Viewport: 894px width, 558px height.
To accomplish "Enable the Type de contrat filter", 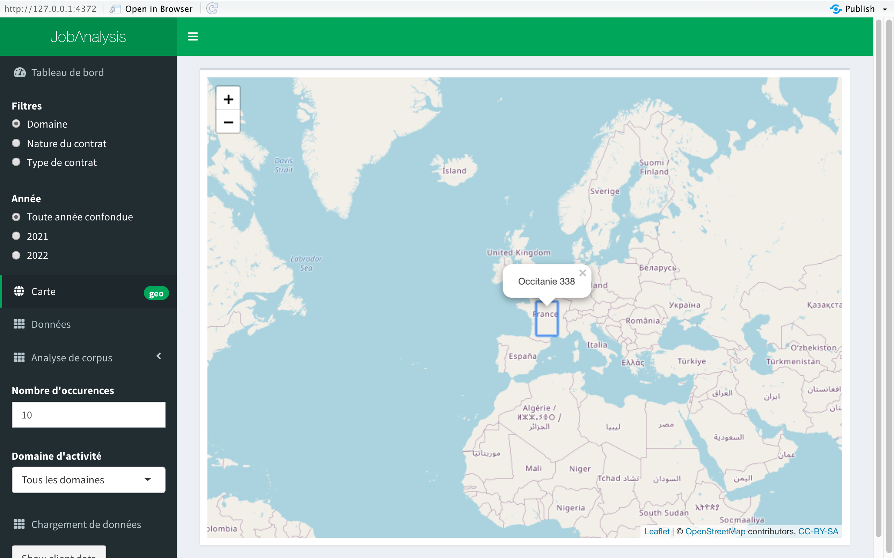I will [x=16, y=162].
